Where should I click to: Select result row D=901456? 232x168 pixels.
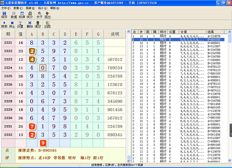tap(178, 135)
